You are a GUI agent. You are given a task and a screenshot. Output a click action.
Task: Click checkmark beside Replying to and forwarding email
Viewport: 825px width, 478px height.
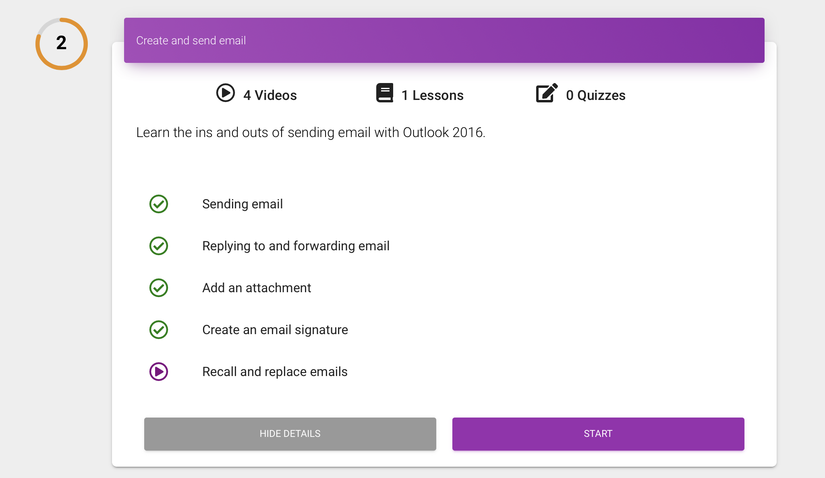click(x=159, y=246)
